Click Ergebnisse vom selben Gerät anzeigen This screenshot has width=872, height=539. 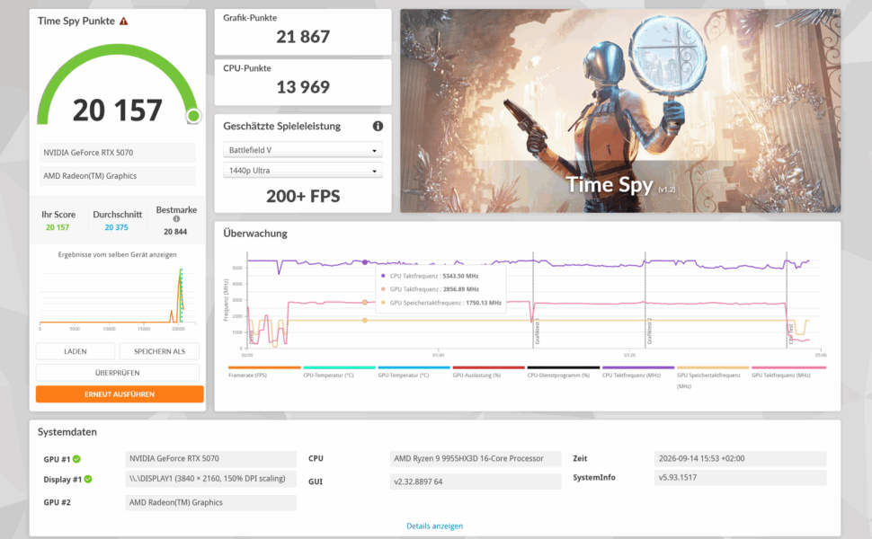tap(118, 254)
